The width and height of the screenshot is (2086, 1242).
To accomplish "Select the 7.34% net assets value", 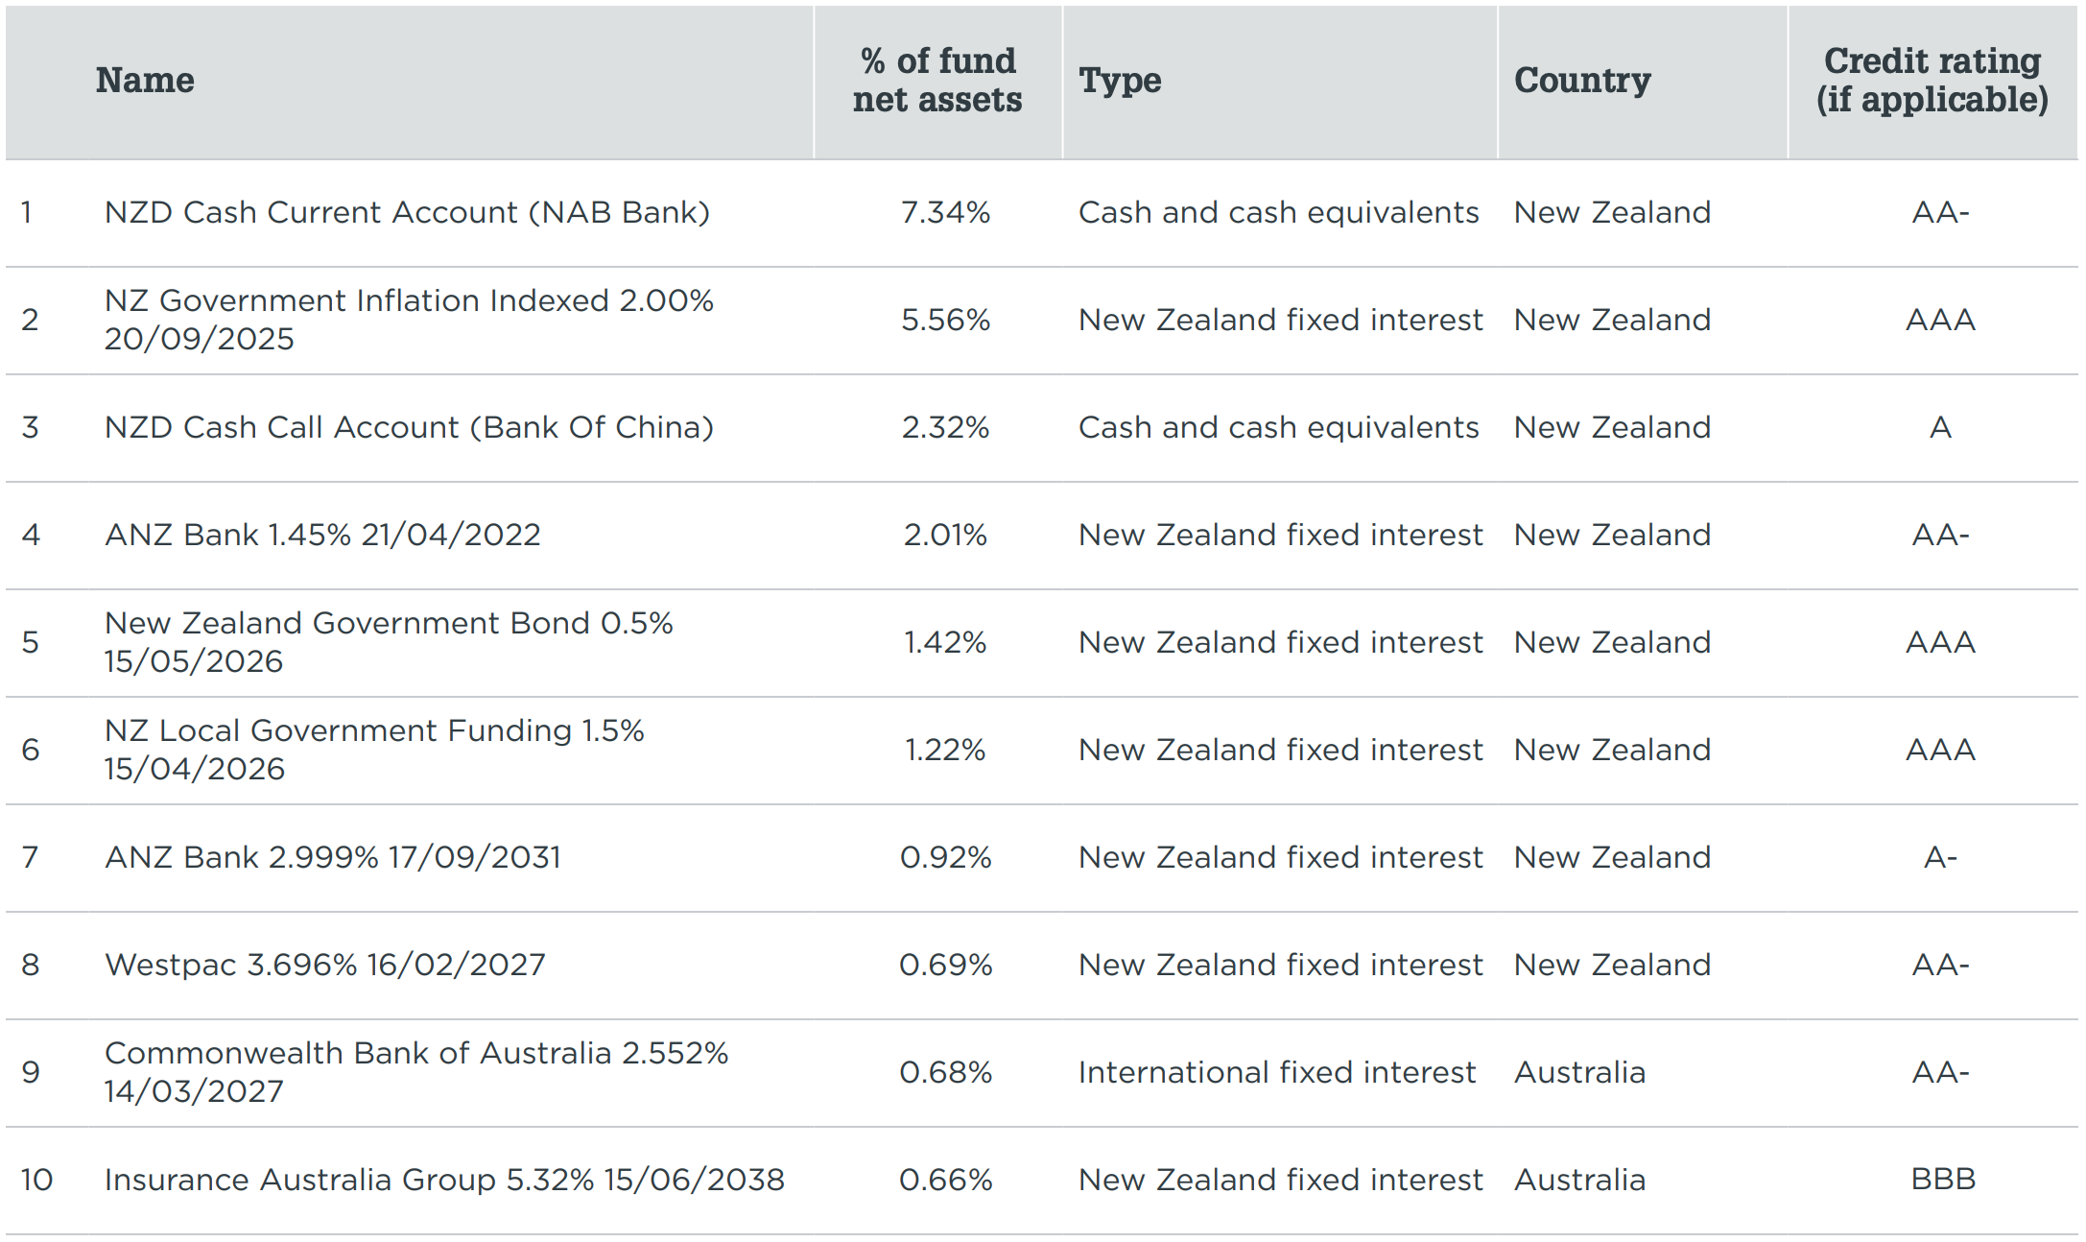I will point(945,212).
